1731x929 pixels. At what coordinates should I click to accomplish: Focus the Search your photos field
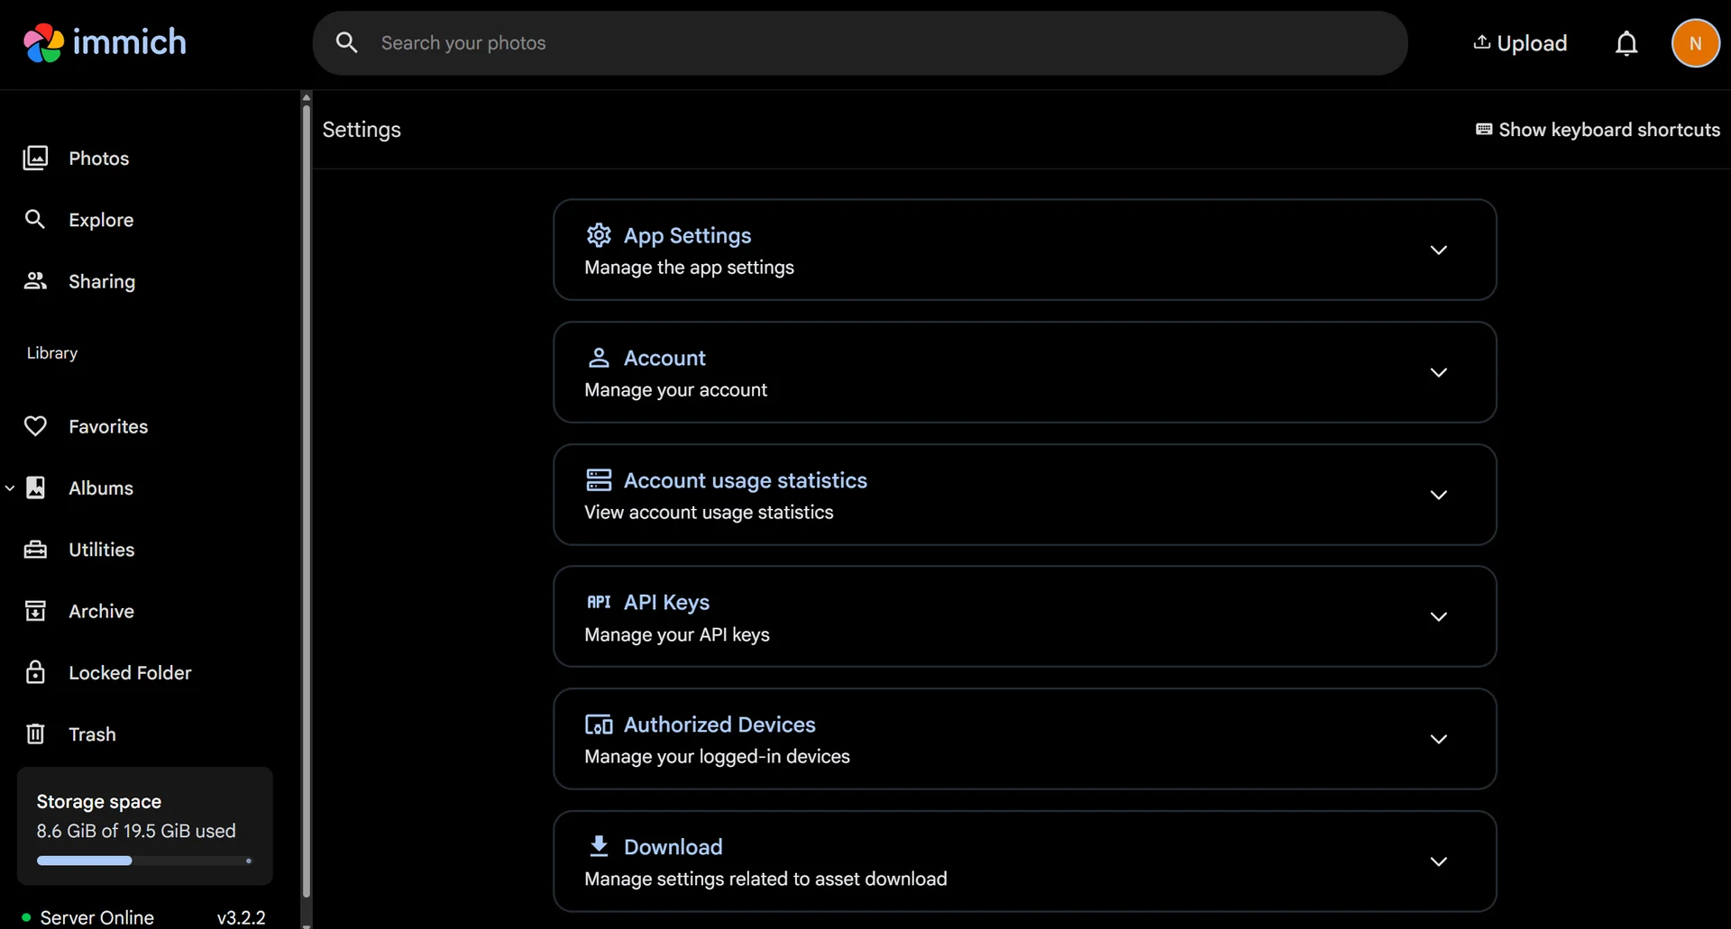pyautogui.click(x=860, y=42)
